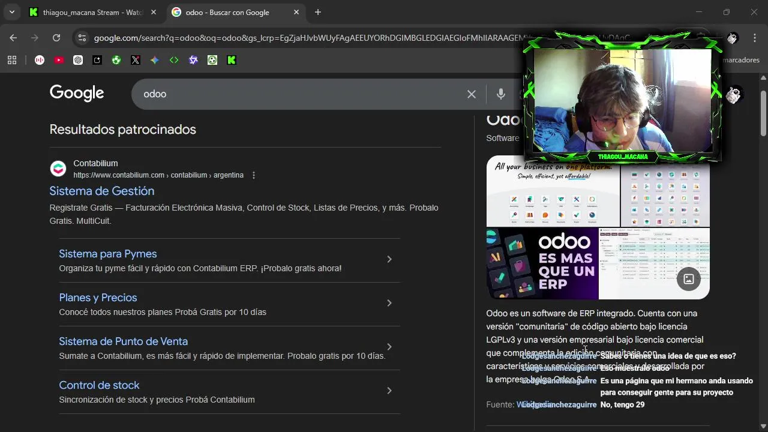Go back to the previous page

click(x=13, y=38)
